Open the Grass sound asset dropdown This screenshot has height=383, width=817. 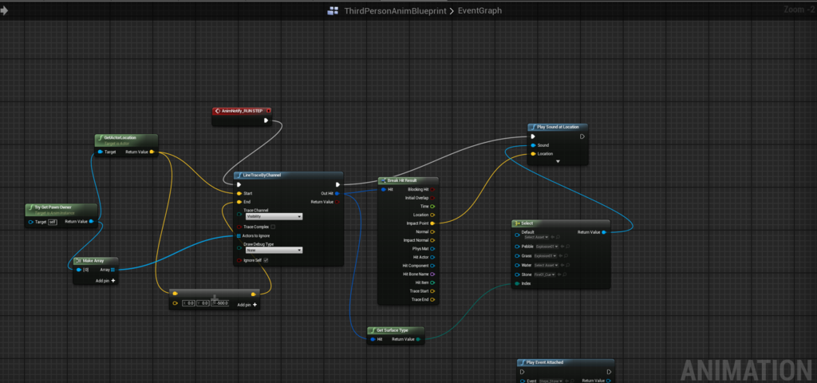[546, 256]
